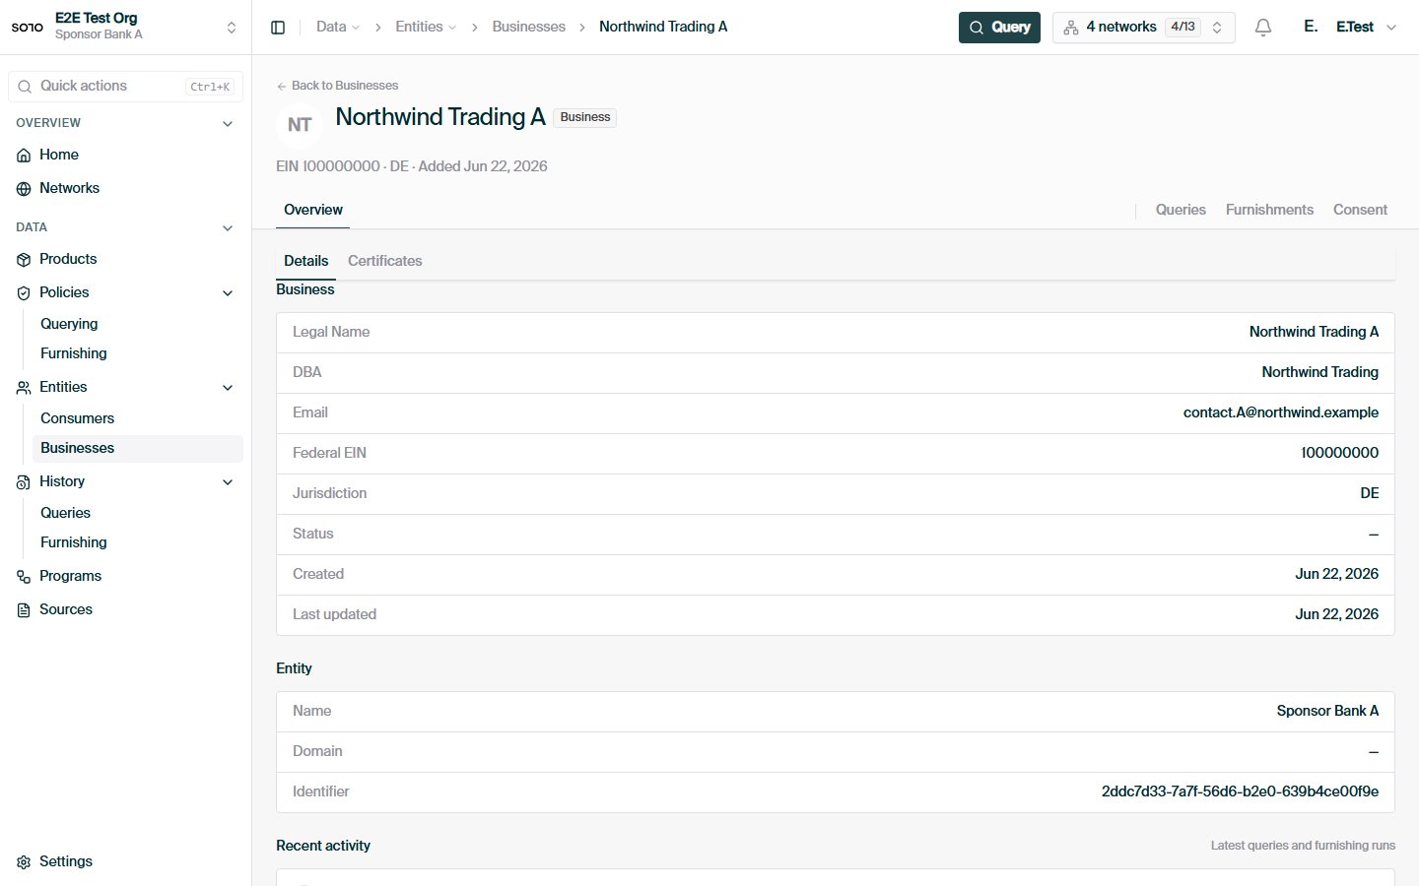The image size is (1419, 886).
Task: Click the networks topology icon
Action: click(x=1071, y=28)
